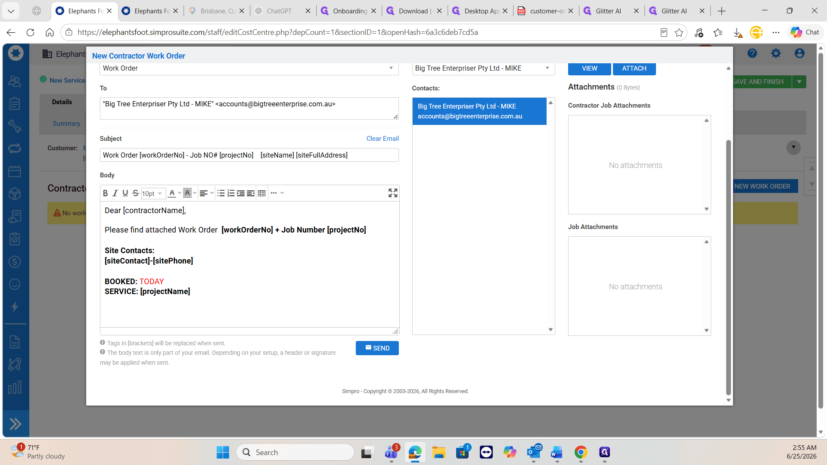Open Simpro help question mark icon
Viewport: 827px width, 465px height.
(752, 53)
